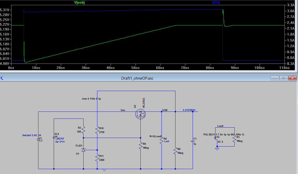Click the I(R4) trace label
Image resolution: width=298 pixels, height=174 pixels.
tap(216, 3)
